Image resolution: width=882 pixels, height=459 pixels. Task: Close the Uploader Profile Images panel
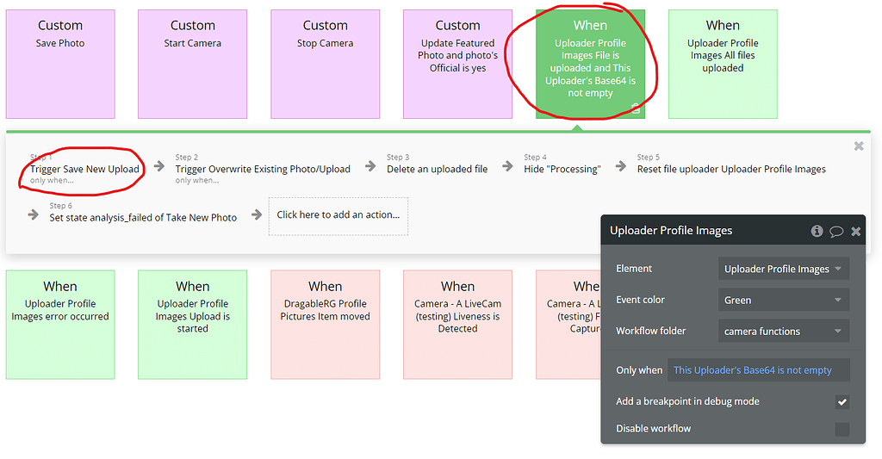click(x=855, y=231)
